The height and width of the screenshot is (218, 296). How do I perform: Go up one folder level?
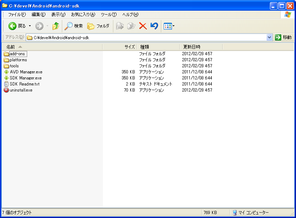[56, 26]
